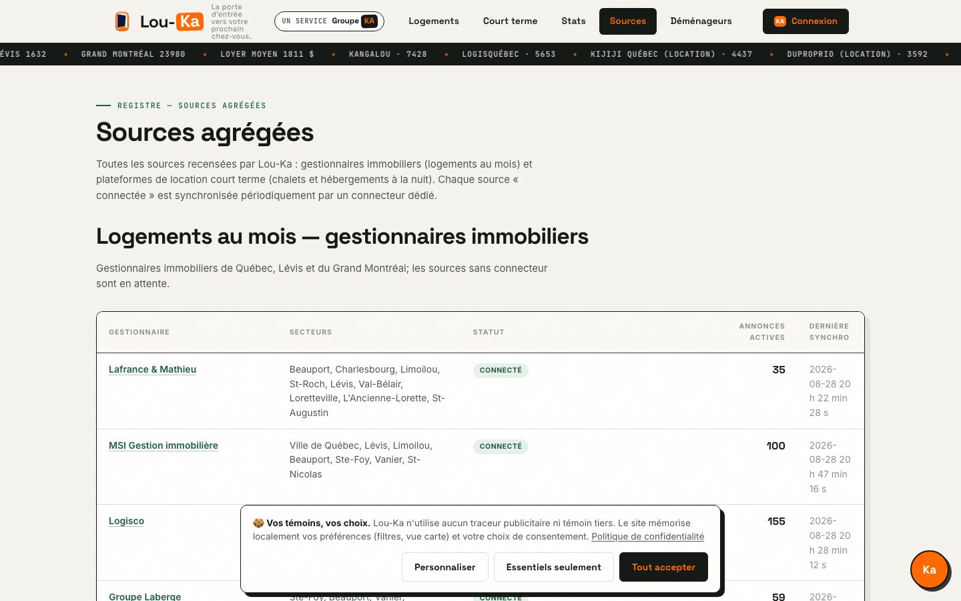Viewport: 961px width, 601px height.
Task: Click the KA badge in Groupe KA pill
Action: 370,21
